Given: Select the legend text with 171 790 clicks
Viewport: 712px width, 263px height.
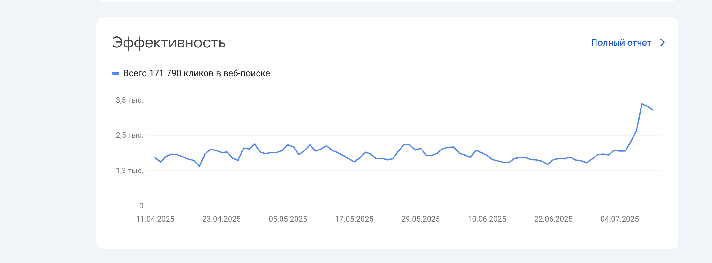Looking at the screenshot, I should pos(196,73).
